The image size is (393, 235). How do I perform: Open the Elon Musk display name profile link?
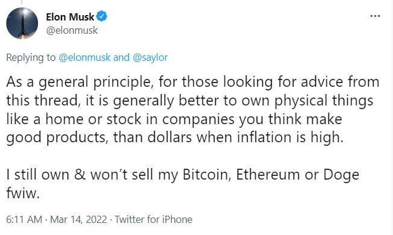(70, 17)
